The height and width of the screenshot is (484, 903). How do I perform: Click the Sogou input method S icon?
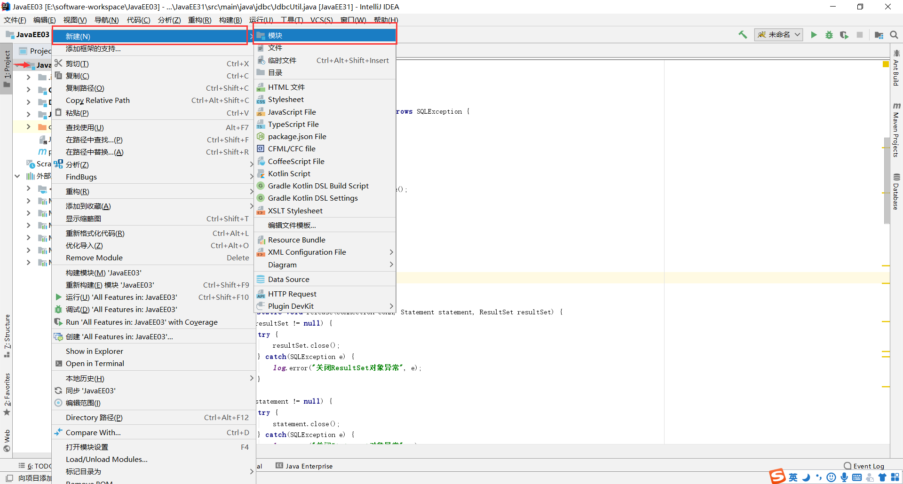point(777,476)
